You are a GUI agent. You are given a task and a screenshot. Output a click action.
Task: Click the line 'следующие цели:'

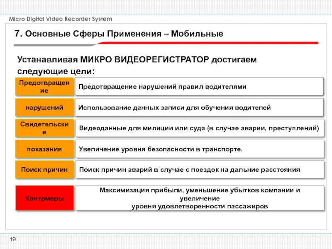56,71
